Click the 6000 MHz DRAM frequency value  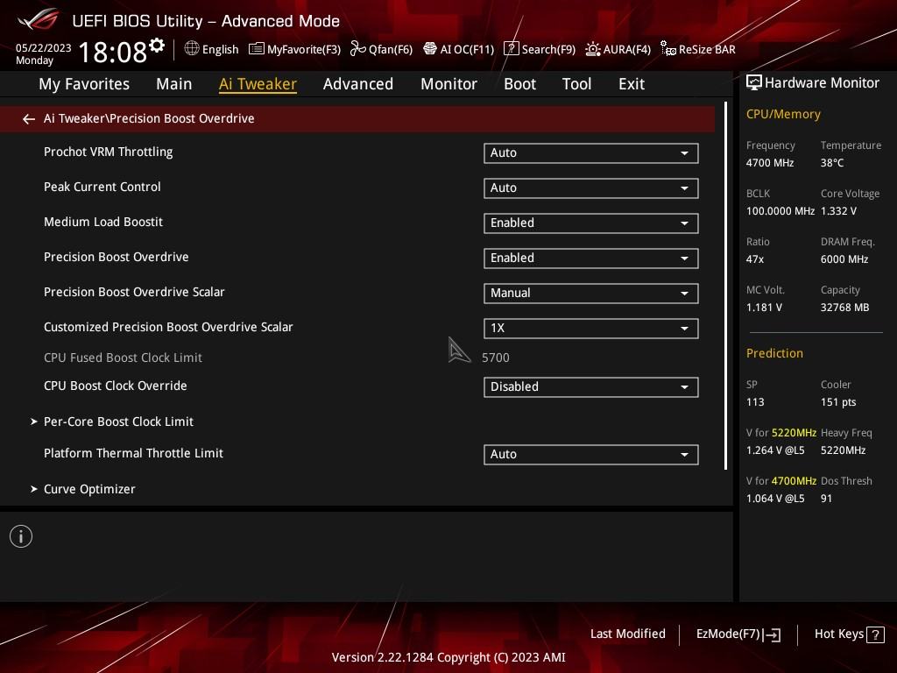[844, 259]
